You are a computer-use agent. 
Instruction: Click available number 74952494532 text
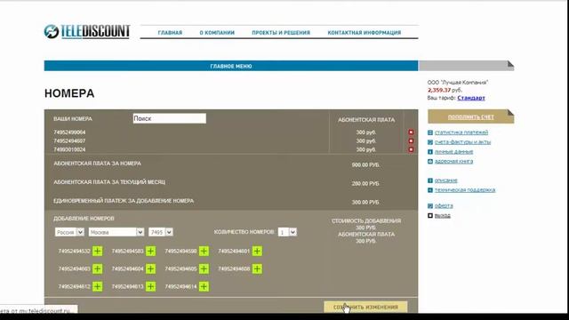[75, 251]
